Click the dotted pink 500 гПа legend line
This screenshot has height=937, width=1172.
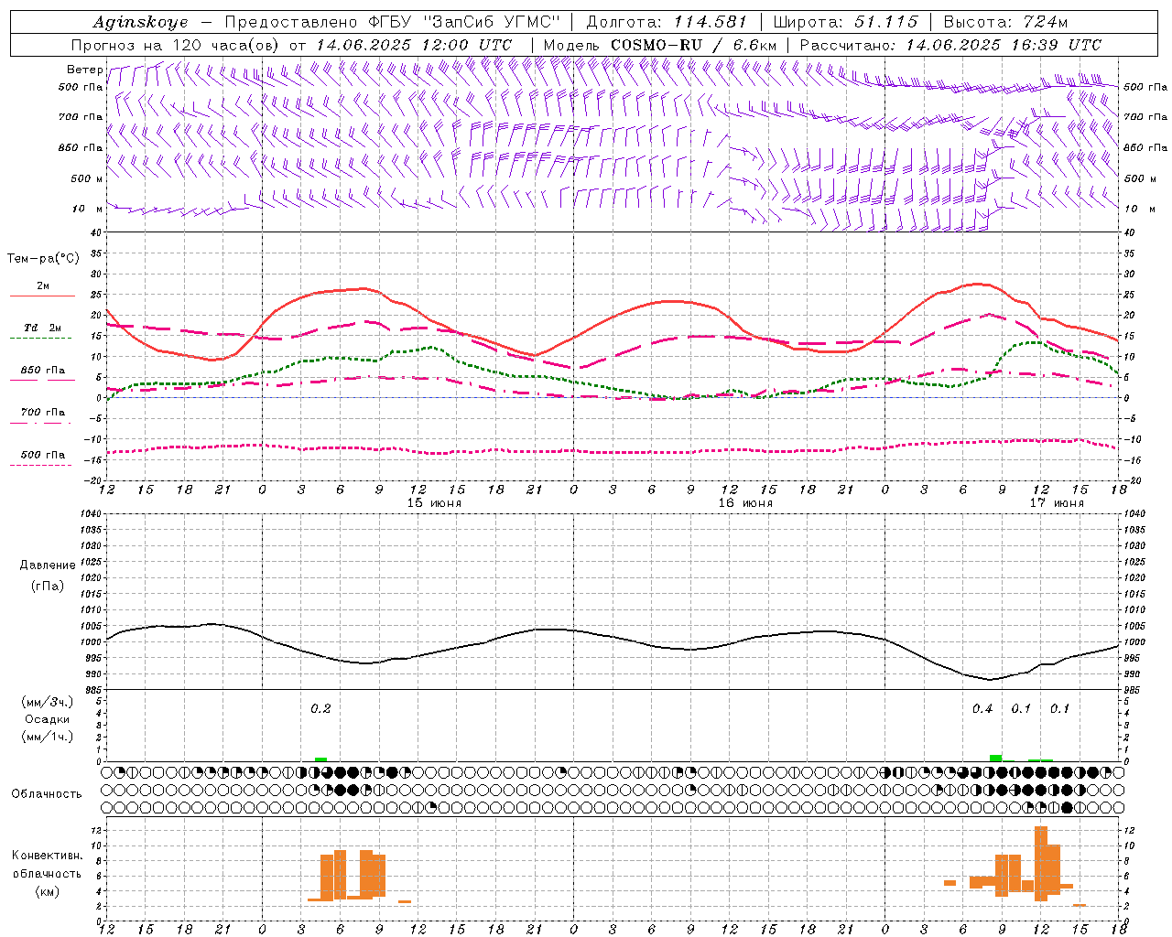click(x=40, y=465)
